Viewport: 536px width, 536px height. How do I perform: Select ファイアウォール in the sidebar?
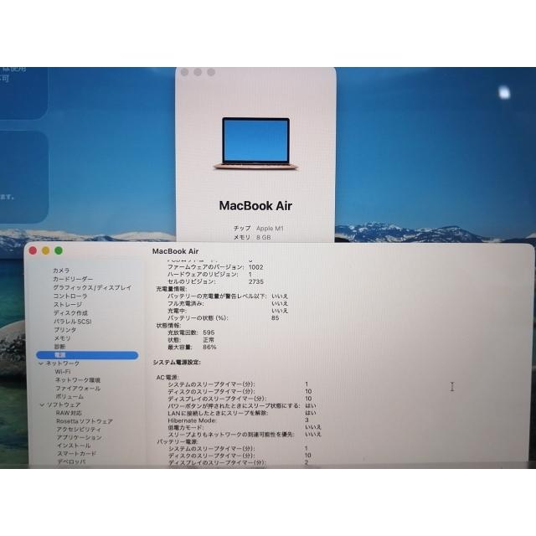click(x=78, y=389)
